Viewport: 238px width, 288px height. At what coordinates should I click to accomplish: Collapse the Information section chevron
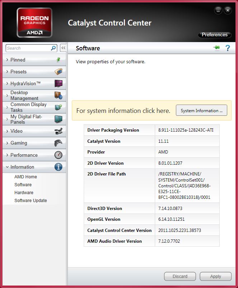[7, 167]
